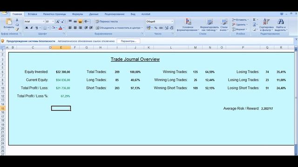Align cell text left
This screenshot has width=298, height=167.
point(70,28)
